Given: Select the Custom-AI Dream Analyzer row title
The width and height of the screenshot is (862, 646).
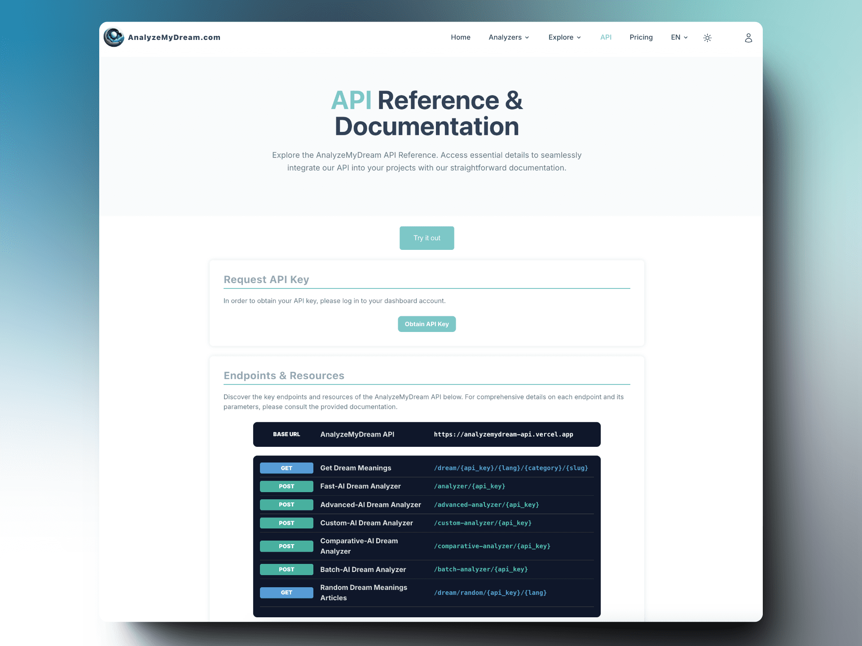Looking at the screenshot, I should pos(366,523).
